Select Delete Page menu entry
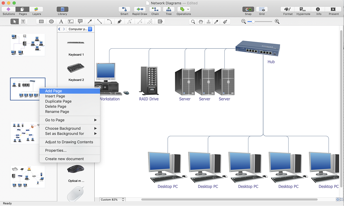This screenshot has width=344, height=206. click(56, 106)
